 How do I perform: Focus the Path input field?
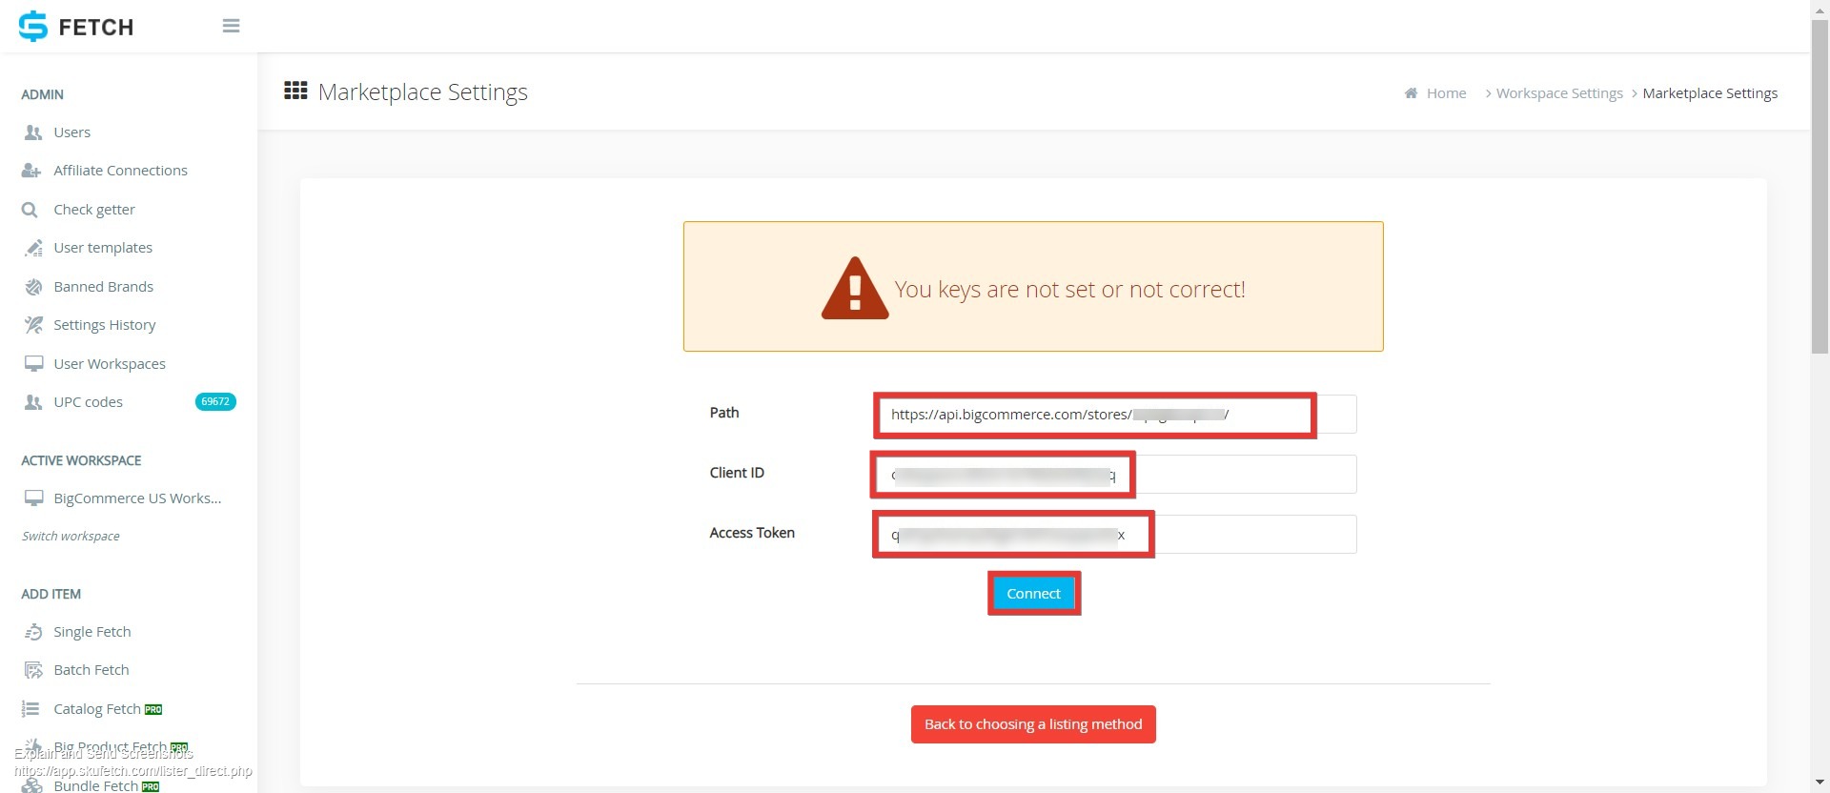(x=1115, y=415)
